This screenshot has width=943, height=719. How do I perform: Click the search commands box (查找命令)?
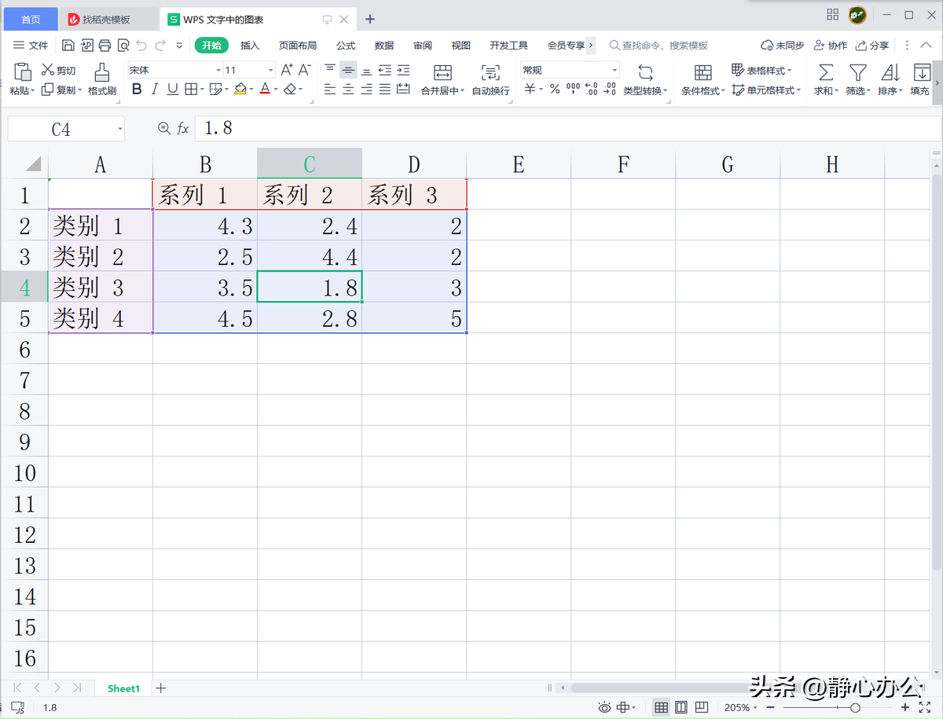[659, 46]
